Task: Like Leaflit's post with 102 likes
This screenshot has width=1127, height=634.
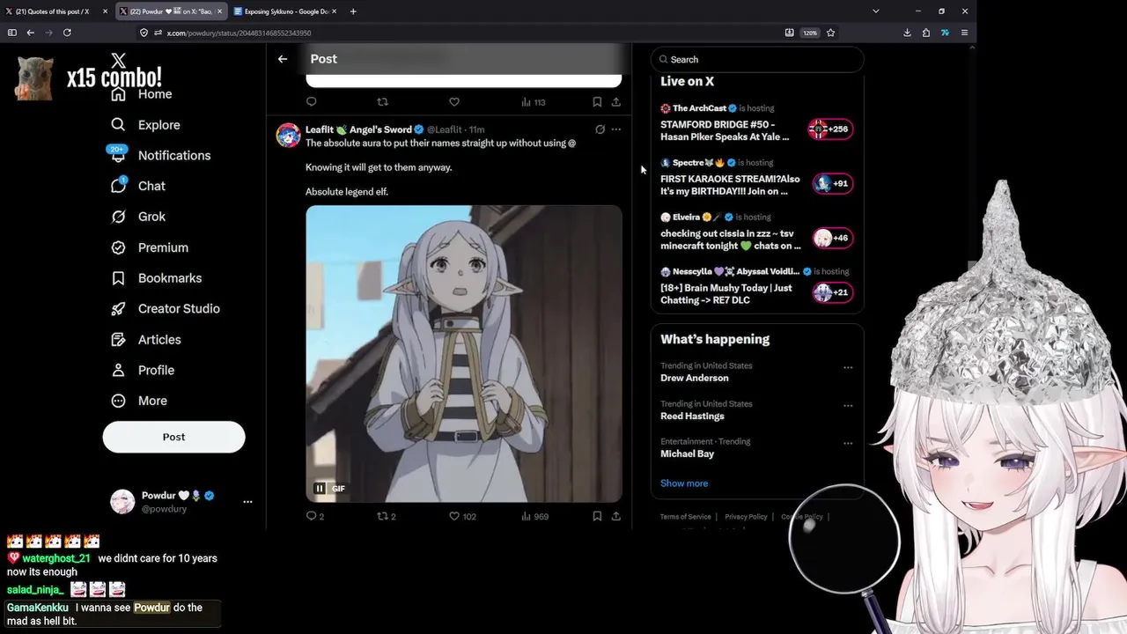Action: (455, 516)
